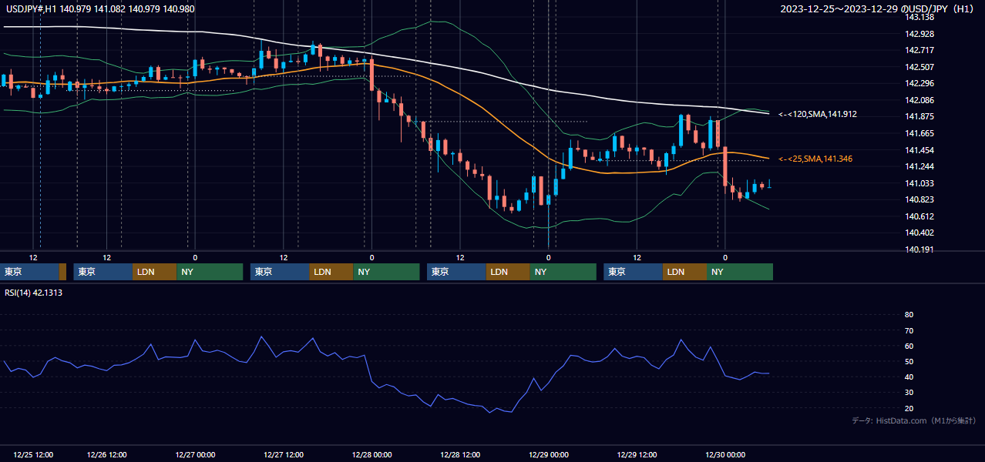Select the 東京 session block covering 12/26 12:00
Image resolution: width=985 pixels, height=462 pixels.
click(x=103, y=272)
